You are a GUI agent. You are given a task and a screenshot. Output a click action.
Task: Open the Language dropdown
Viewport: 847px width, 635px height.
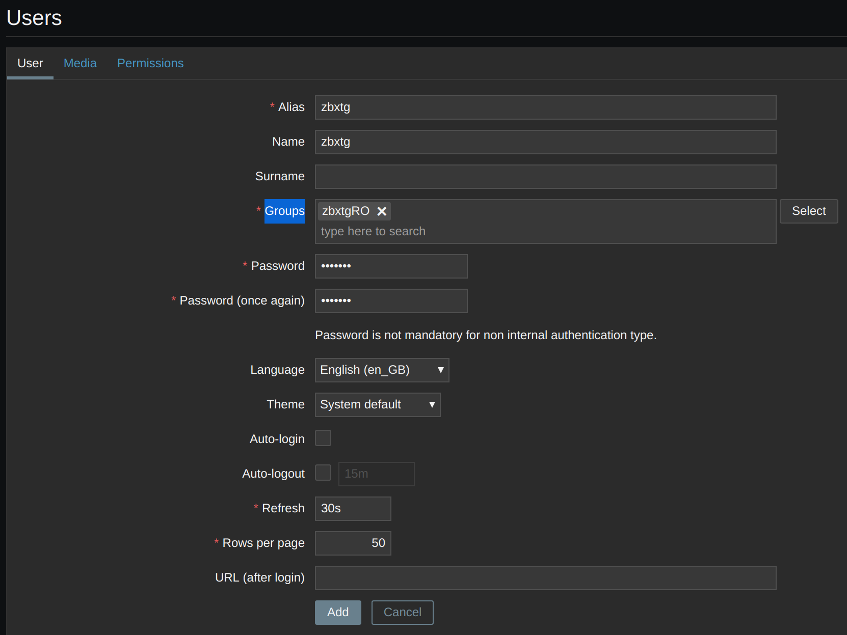(382, 370)
